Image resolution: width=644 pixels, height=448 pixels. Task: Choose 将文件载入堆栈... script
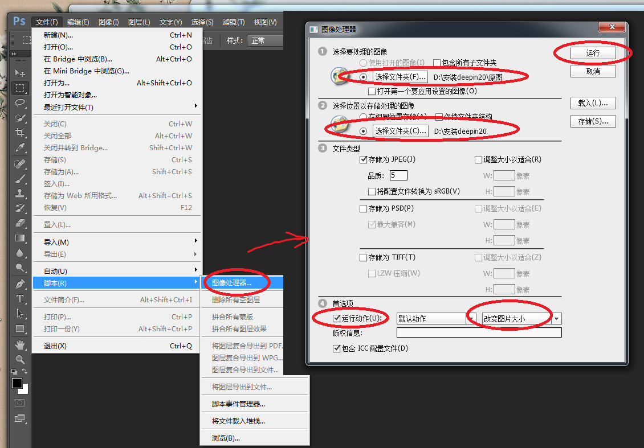tap(255, 421)
